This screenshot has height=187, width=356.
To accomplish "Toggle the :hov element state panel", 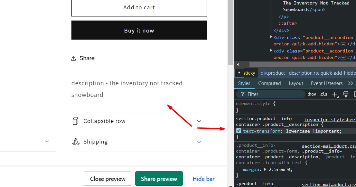I will tap(312, 94).
